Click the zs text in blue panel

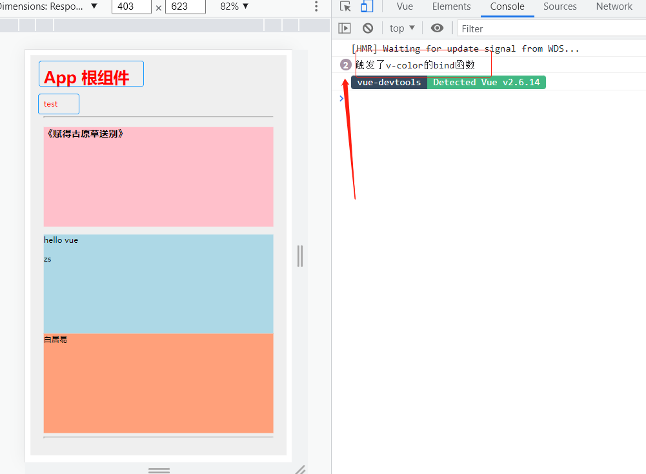point(47,259)
